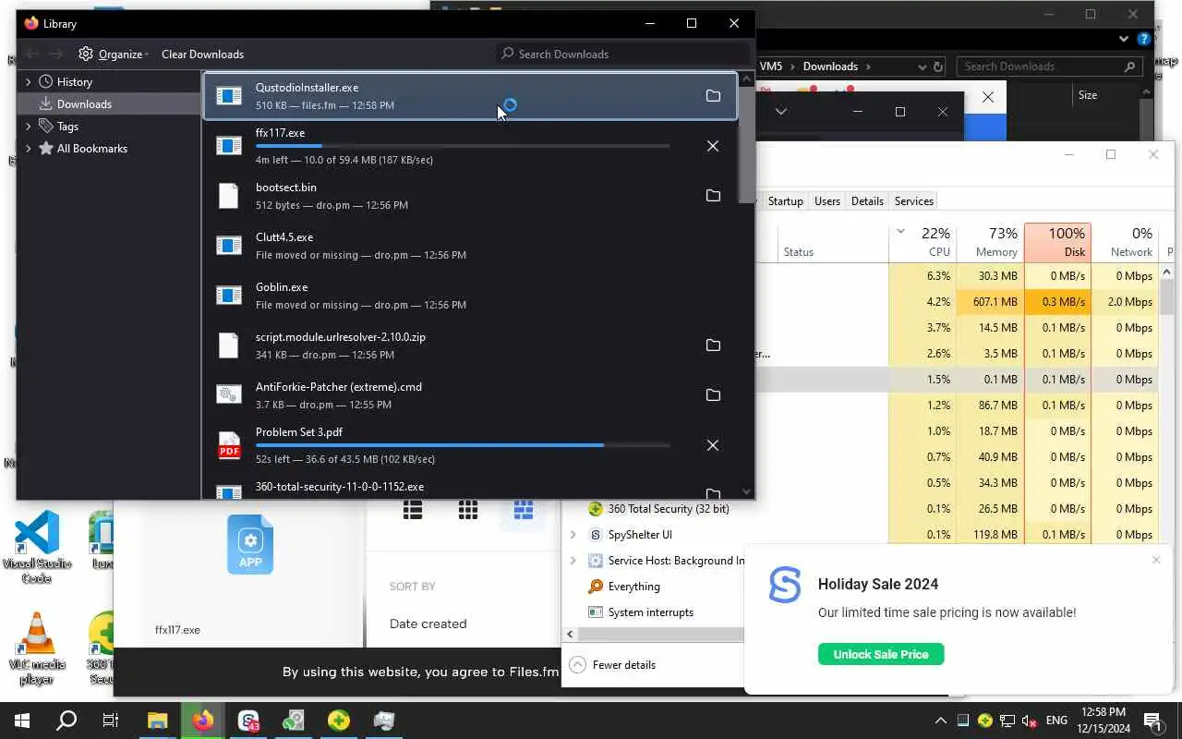Image resolution: width=1182 pixels, height=739 pixels.
Task: Open the Windows Start menu
Action: click(22, 721)
